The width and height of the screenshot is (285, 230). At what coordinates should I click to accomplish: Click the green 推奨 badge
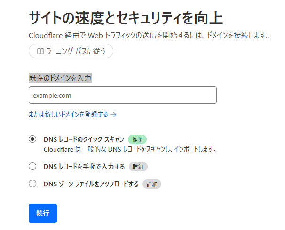[137, 139]
